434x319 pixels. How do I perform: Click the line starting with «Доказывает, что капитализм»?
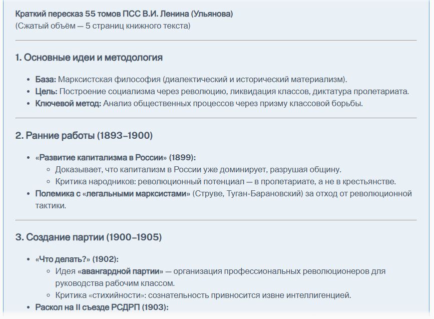198,169
